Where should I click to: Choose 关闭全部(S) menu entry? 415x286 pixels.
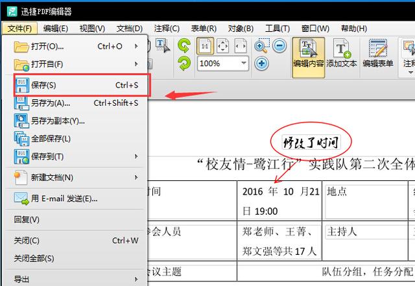(x=76, y=258)
